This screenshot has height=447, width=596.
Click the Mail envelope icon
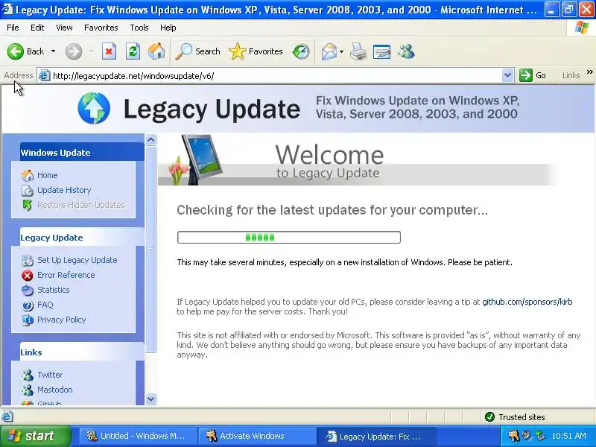coord(329,51)
